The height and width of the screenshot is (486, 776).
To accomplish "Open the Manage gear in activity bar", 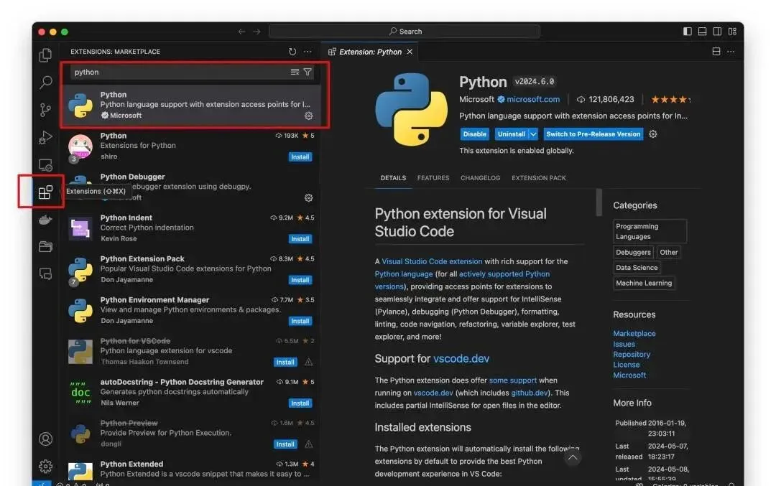I will (45, 466).
